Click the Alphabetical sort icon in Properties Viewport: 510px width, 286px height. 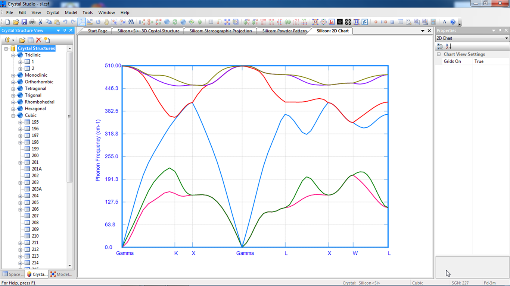(x=448, y=46)
